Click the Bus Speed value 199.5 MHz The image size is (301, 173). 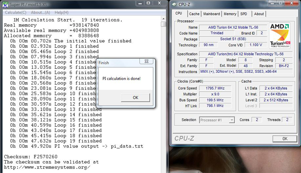click(x=215, y=100)
